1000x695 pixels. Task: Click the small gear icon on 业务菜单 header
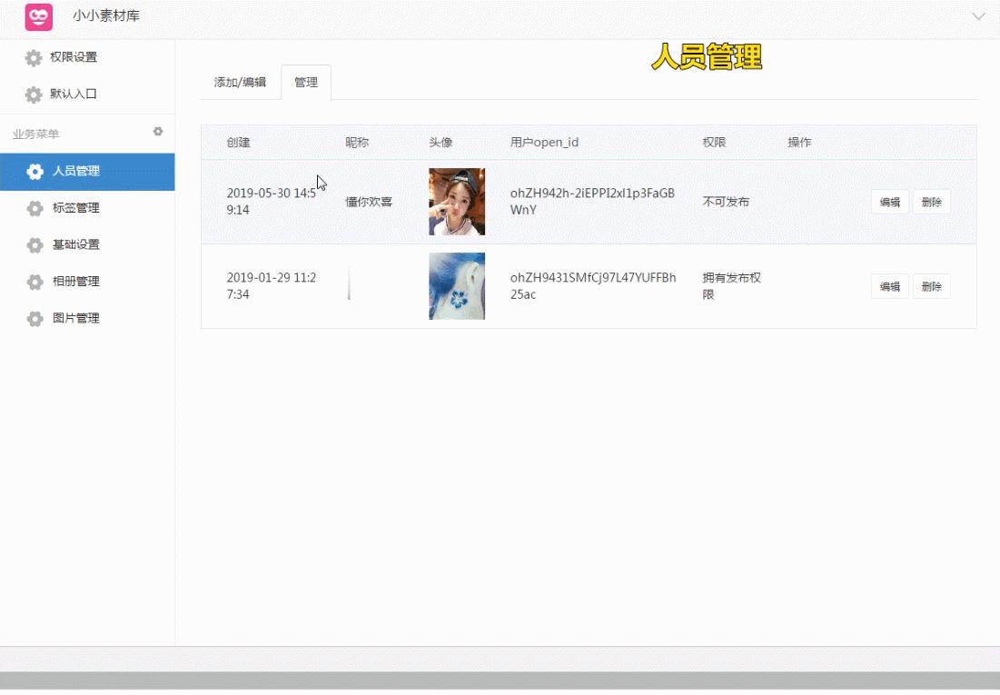pyautogui.click(x=158, y=131)
